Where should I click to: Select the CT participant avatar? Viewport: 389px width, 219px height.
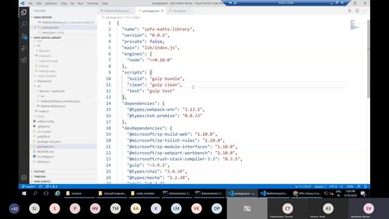[287, 208]
